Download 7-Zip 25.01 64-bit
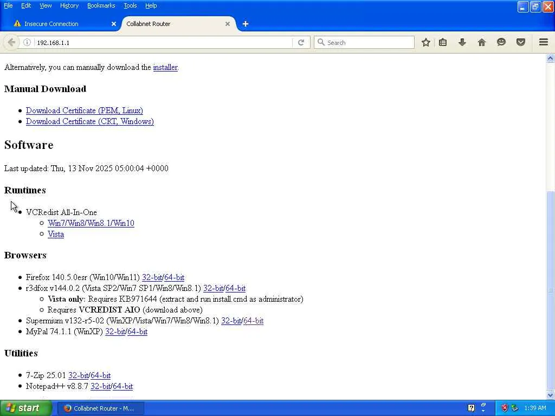This screenshot has width=555, height=416. pos(100,375)
